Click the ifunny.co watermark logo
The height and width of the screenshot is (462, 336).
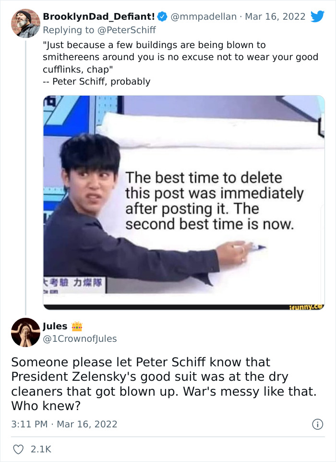306,307
